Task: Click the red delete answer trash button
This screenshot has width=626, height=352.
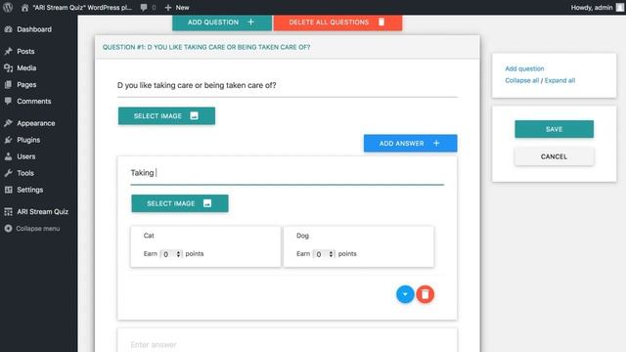Action: coord(425,294)
